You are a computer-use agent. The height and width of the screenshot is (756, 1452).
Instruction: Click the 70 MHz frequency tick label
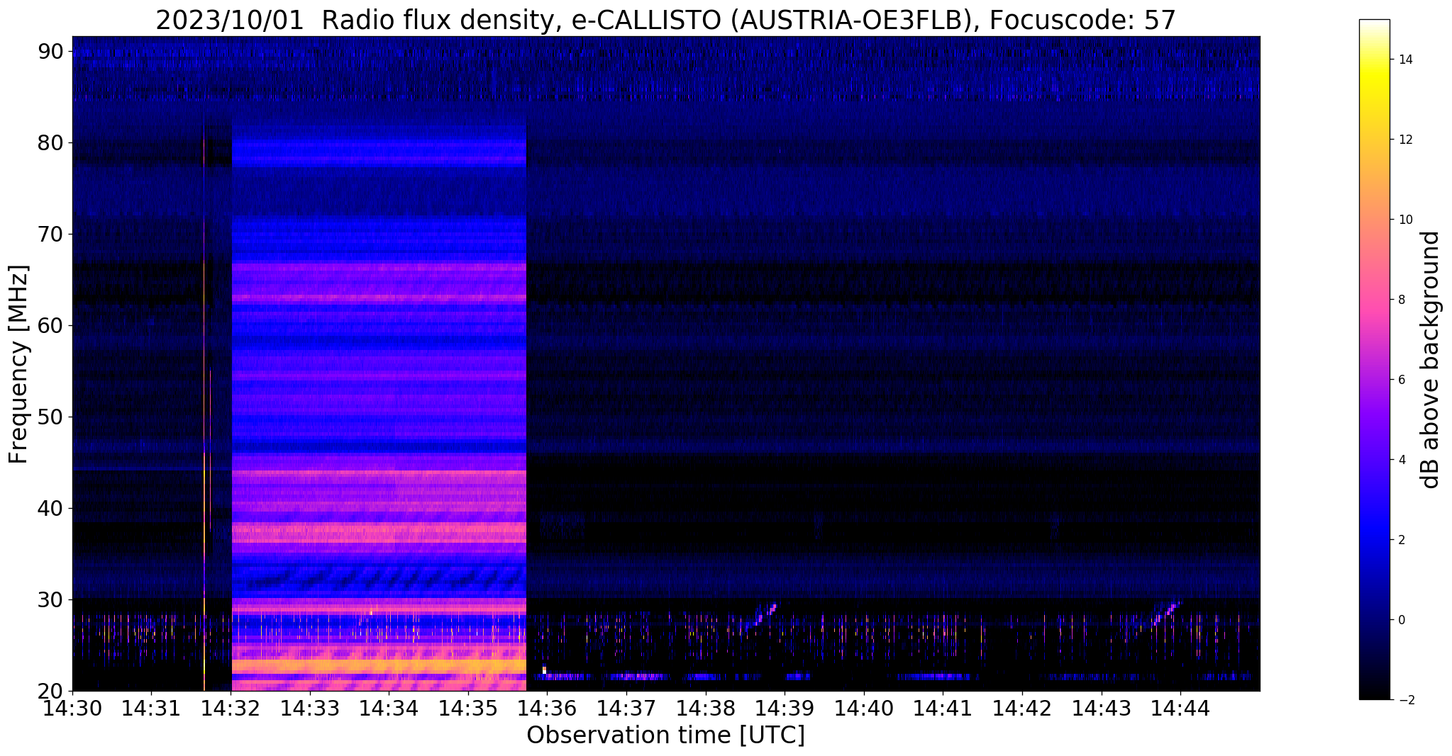coord(51,234)
